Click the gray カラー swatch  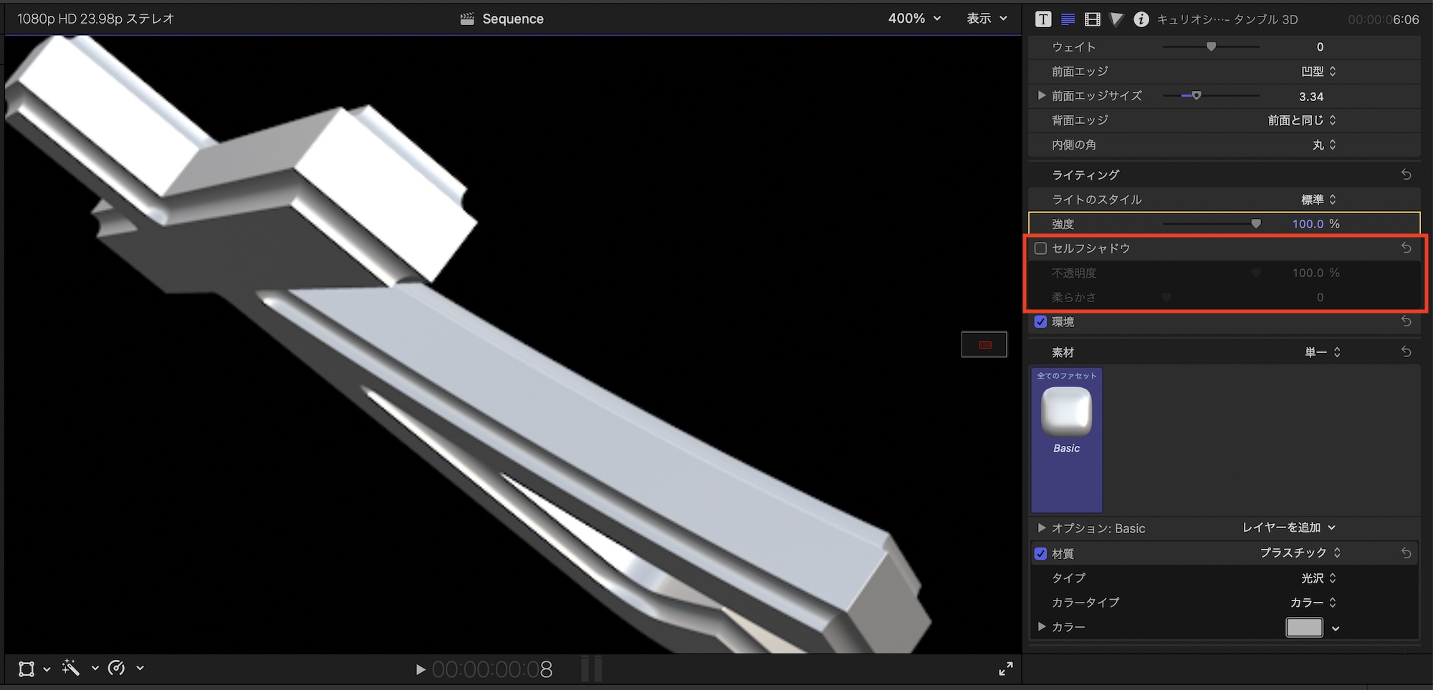(1304, 627)
